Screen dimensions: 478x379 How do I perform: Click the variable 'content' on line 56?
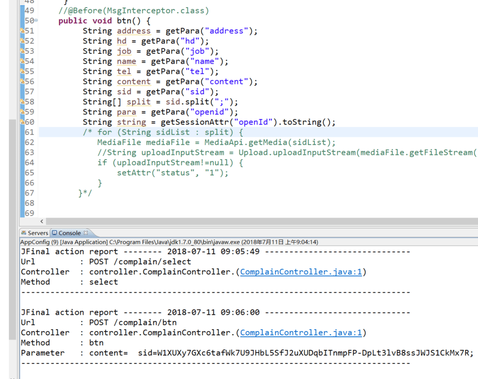click(134, 82)
